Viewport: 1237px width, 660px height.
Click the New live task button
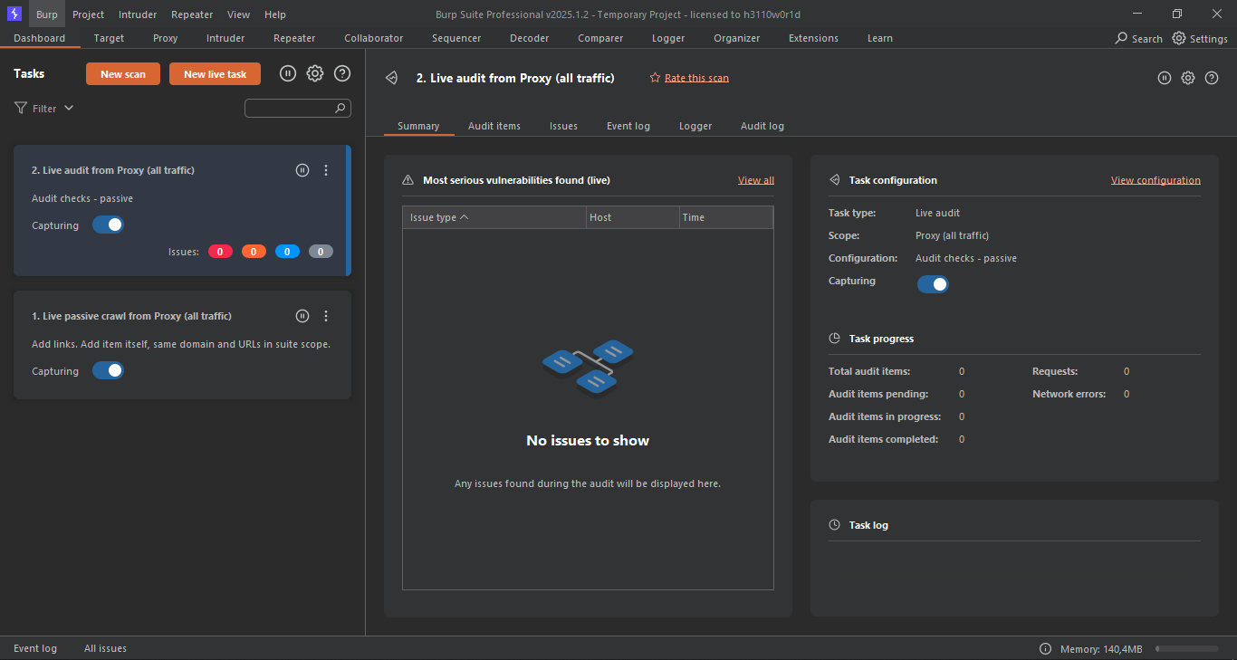pos(215,73)
